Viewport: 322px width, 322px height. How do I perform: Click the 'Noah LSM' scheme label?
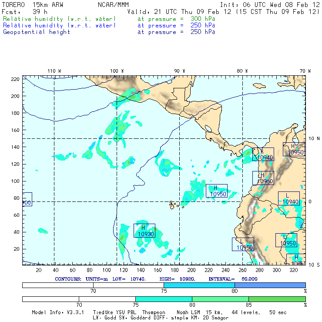click(188, 312)
